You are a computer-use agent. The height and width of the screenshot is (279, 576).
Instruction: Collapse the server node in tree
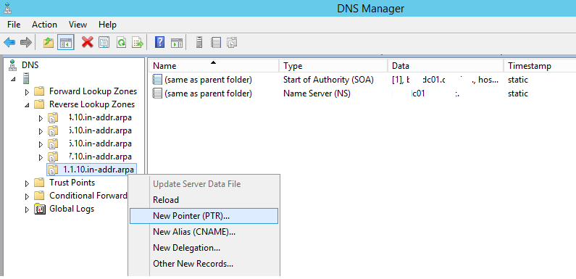click(x=13, y=79)
